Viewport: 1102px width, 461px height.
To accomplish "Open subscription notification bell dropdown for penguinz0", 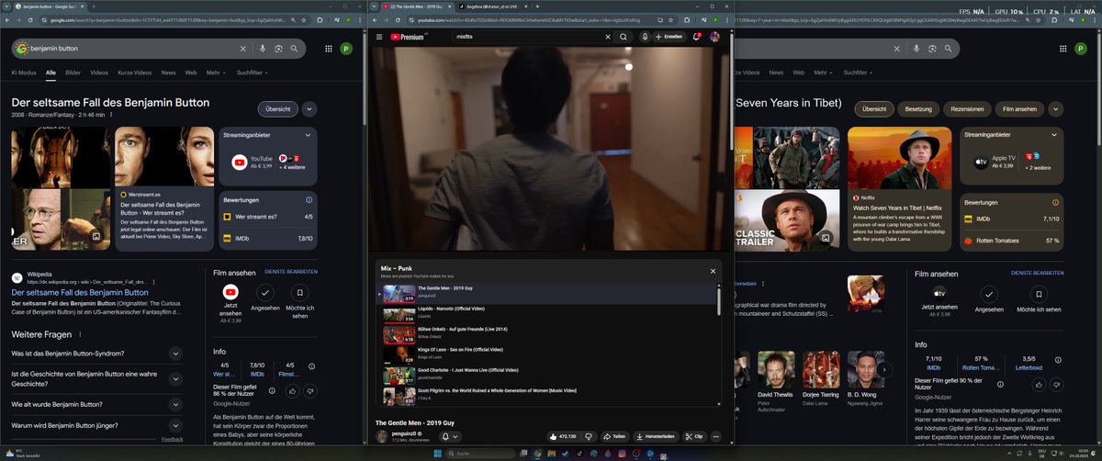I will tap(450, 436).
